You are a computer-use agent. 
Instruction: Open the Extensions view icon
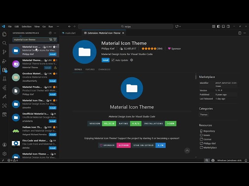point(4,70)
